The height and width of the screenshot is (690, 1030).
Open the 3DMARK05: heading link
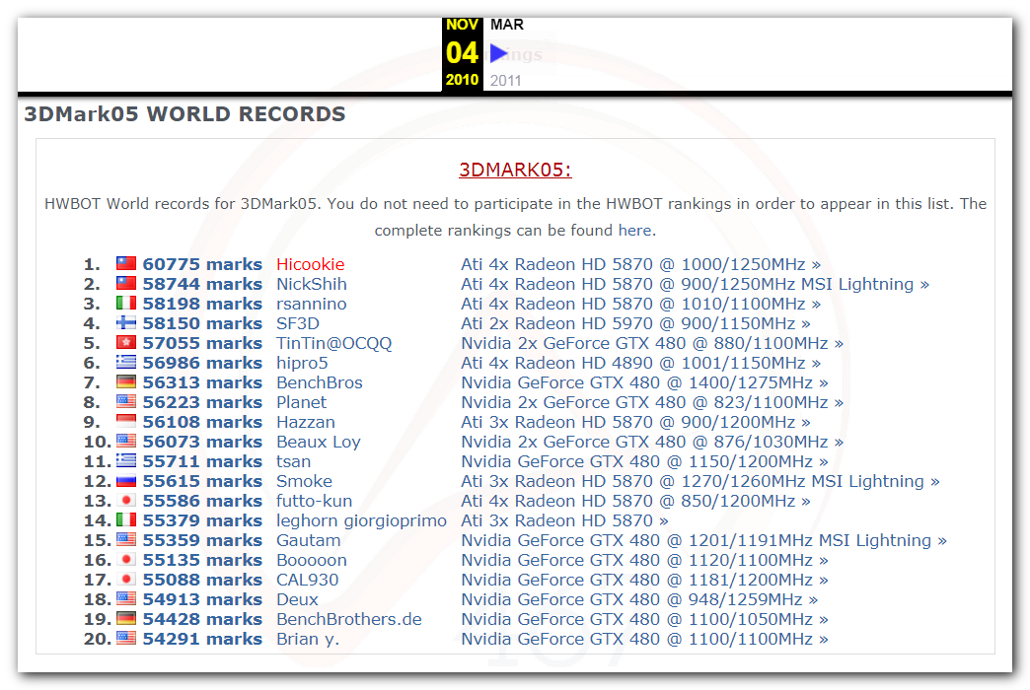(515, 171)
